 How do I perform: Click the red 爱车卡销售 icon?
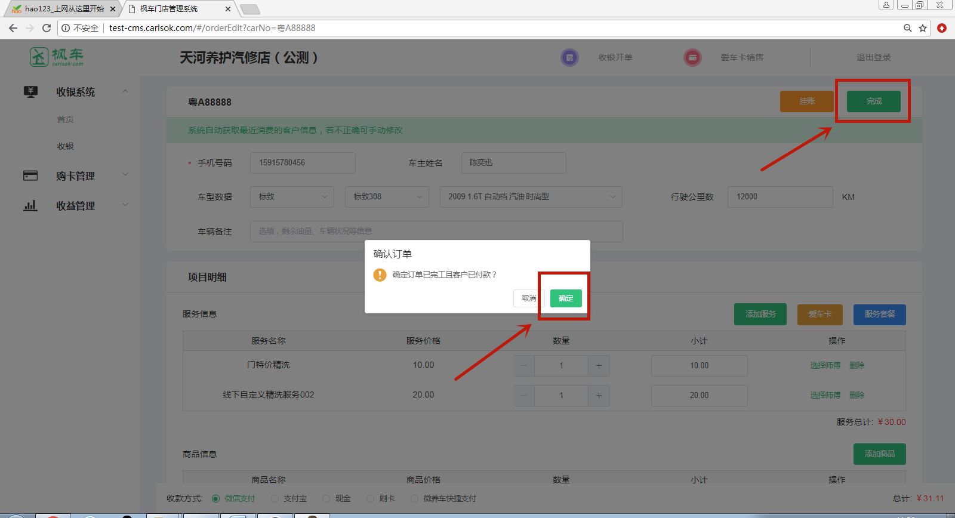pos(692,58)
